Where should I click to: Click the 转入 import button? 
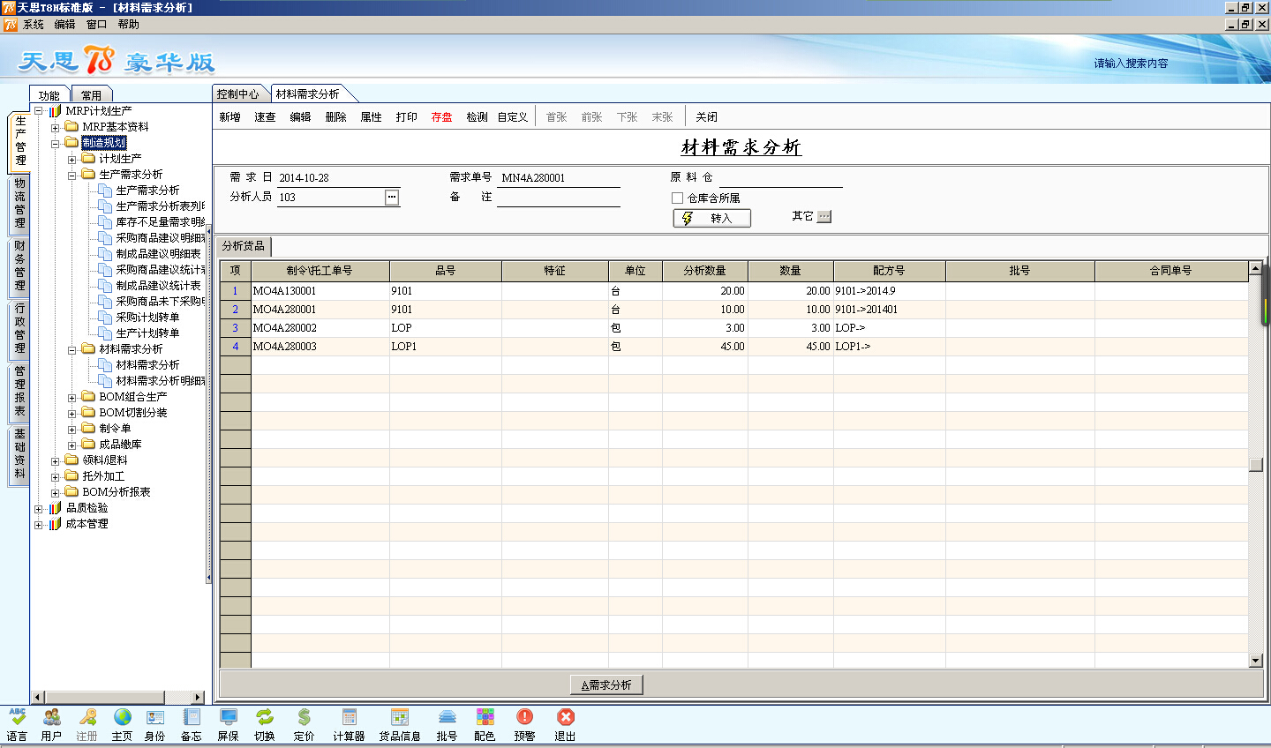click(x=712, y=218)
